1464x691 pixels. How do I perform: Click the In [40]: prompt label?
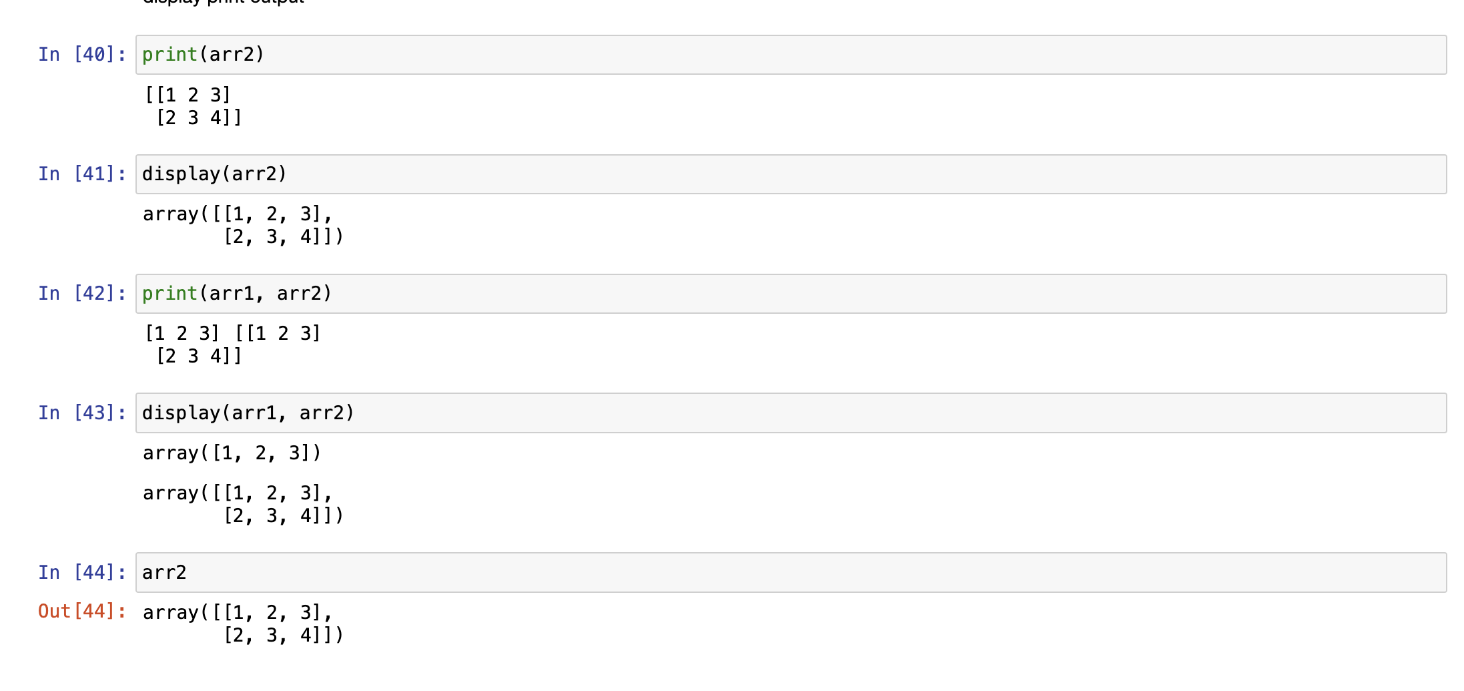click(82, 55)
